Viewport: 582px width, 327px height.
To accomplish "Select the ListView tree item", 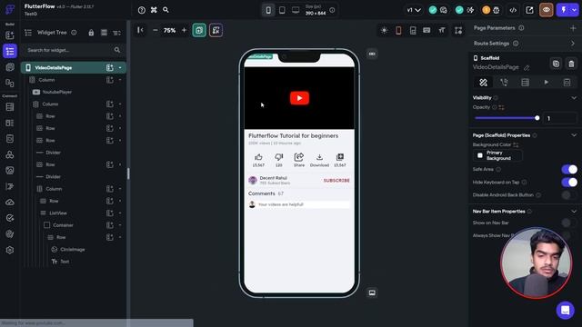I will pyautogui.click(x=58, y=213).
